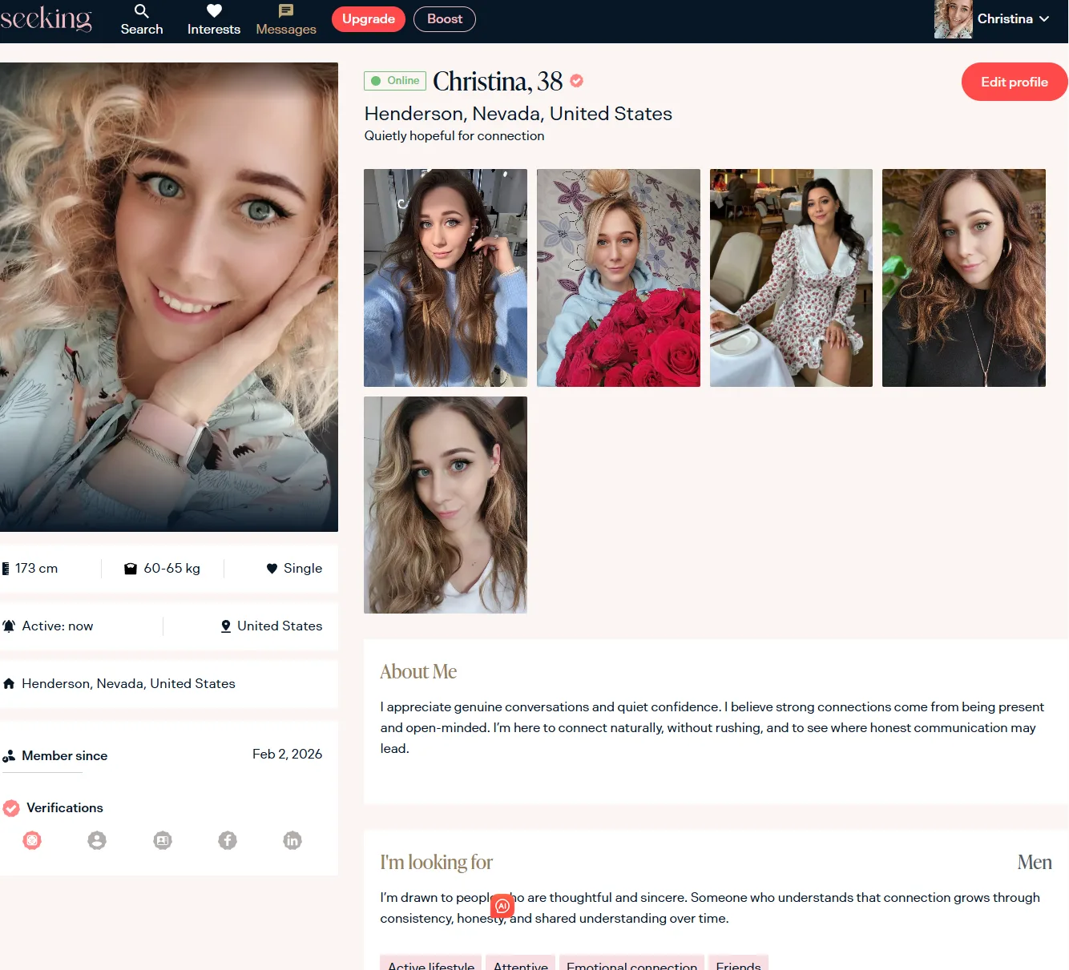
Task: Click the orange AI chat assistant icon
Action: (x=502, y=906)
